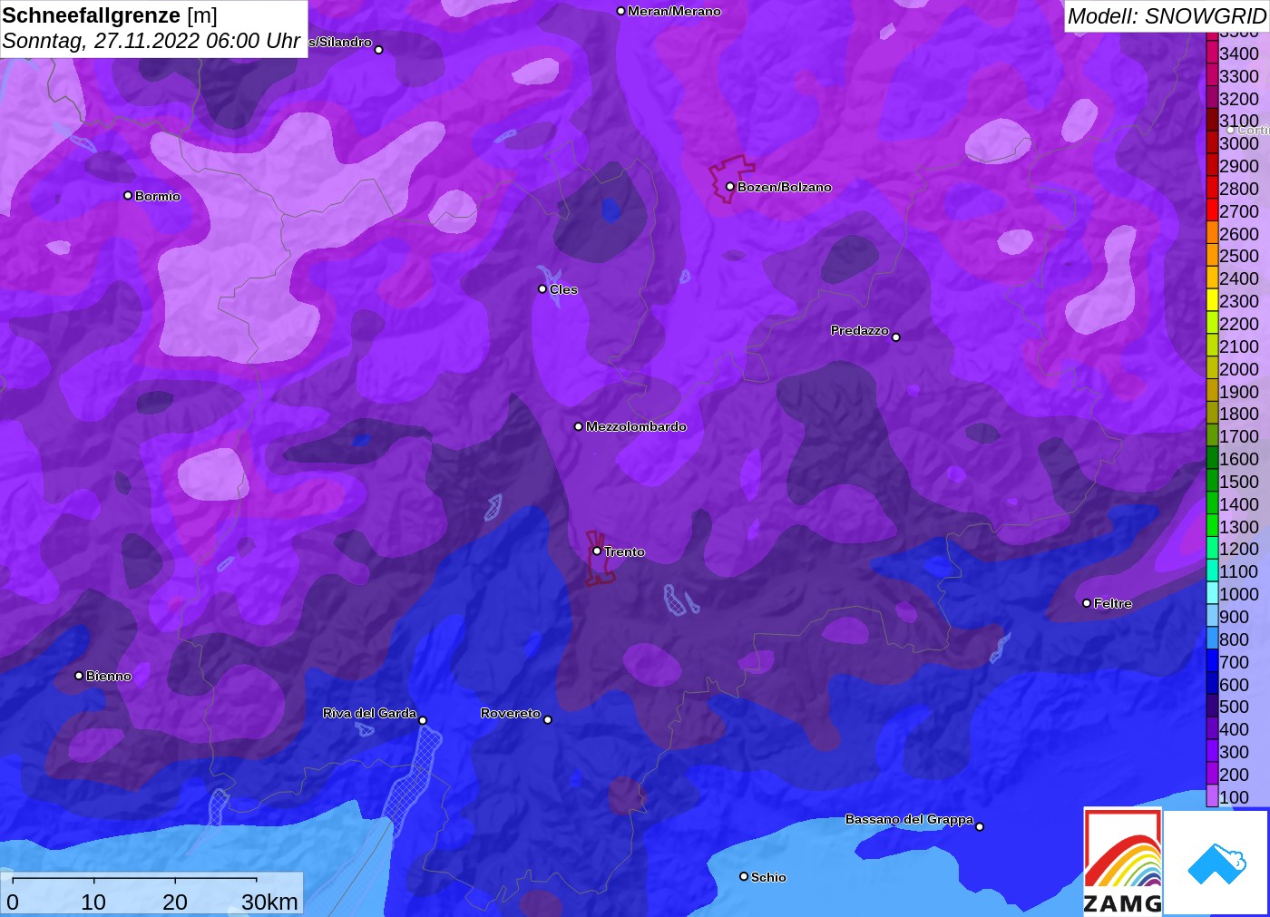The height and width of the screenshot is (917, 1270).
Task: Select the Rovereto marker dot
Action: (548, 719)
